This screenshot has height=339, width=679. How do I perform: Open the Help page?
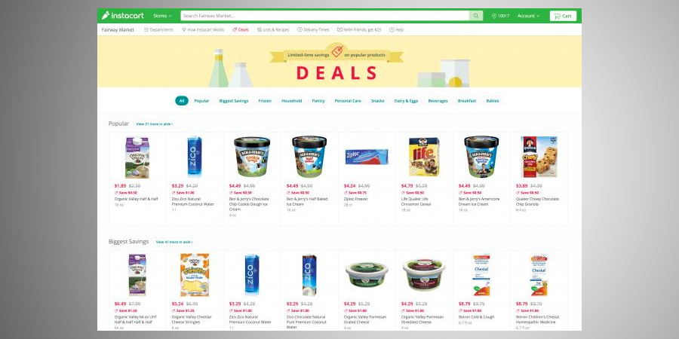pyautogui.click(x=397, y=30)
